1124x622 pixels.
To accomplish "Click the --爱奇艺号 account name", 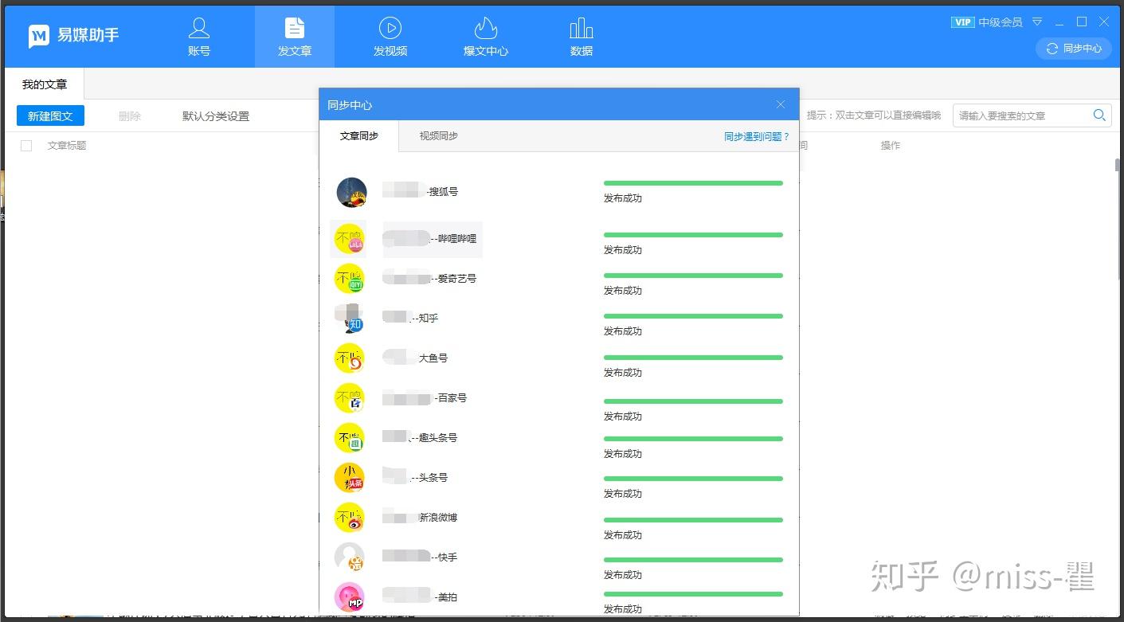I will 453,279.
